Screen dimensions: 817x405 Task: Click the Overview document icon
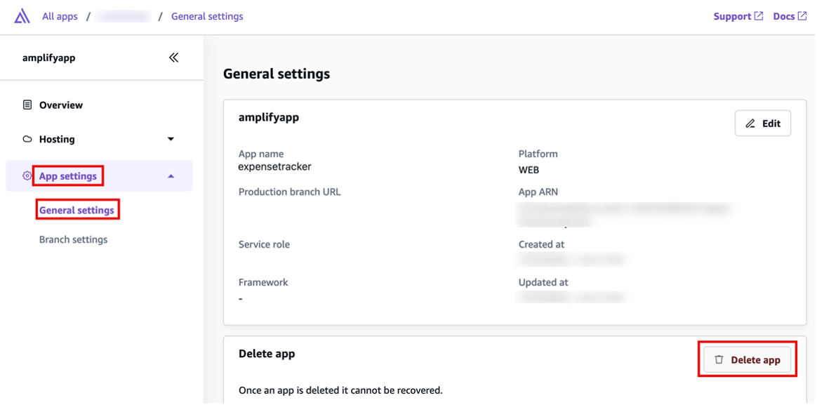27,105
